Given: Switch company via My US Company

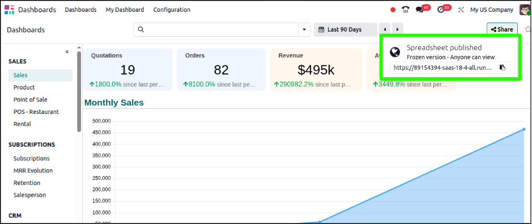Looking at the screenshot, I should (492, 10).
